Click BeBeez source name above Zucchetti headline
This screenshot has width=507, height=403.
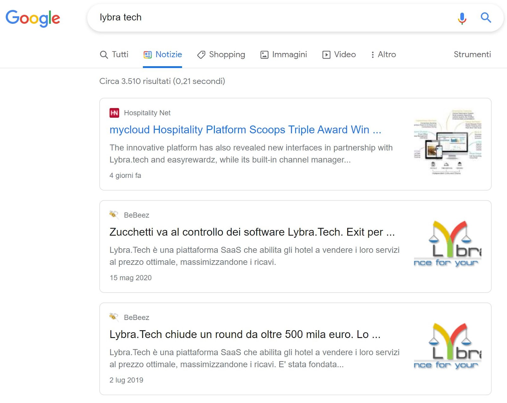[x=137, y=215]
